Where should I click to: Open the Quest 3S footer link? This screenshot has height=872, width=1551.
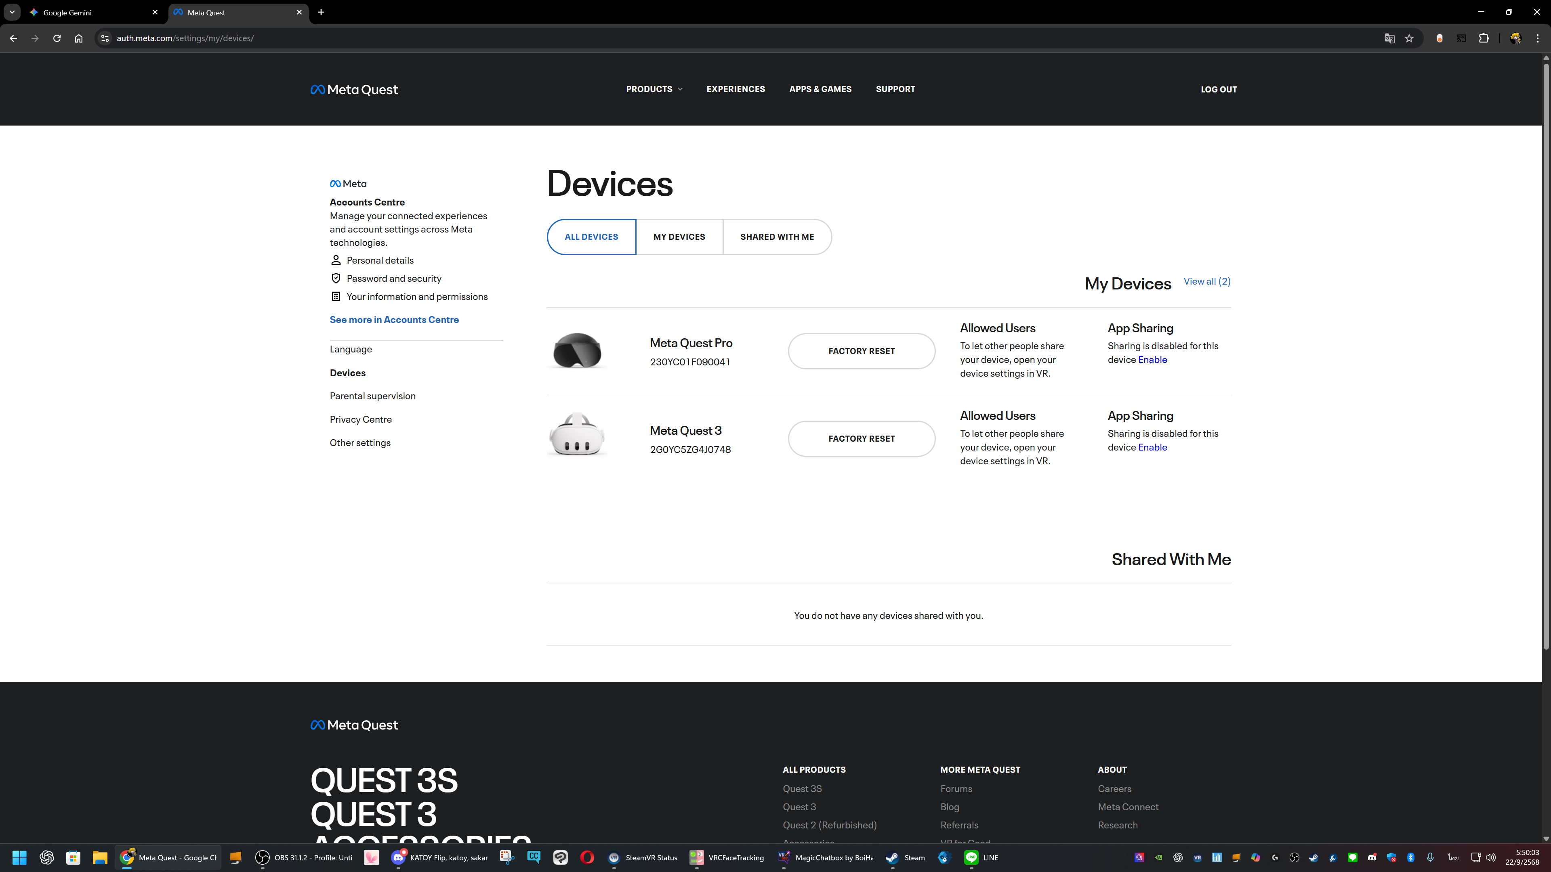point(802,789)
